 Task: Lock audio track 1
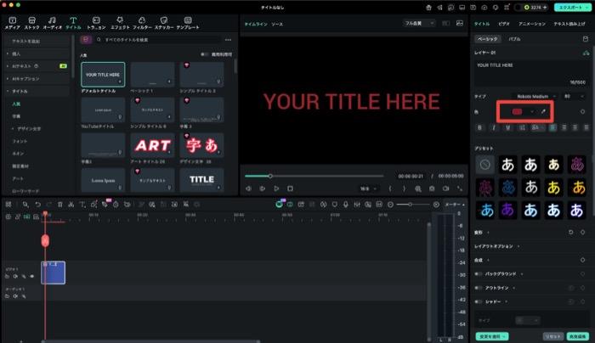(7, 296)
